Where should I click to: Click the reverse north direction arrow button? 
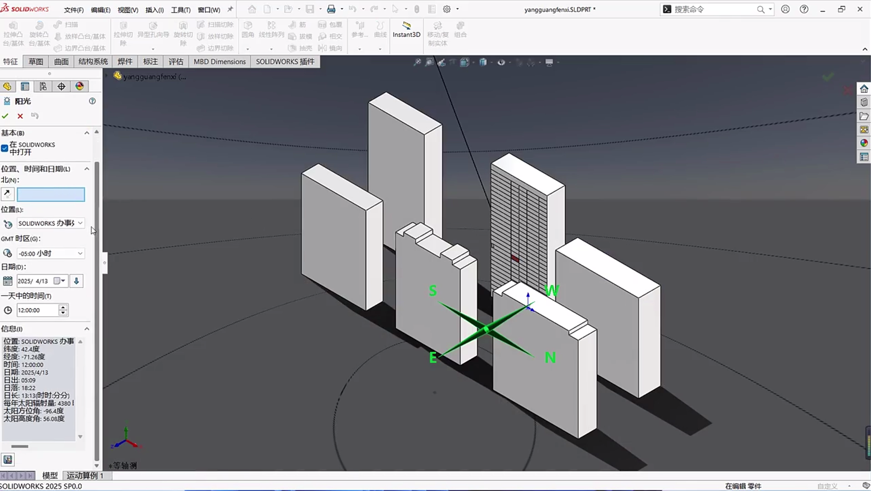(7, 194)
